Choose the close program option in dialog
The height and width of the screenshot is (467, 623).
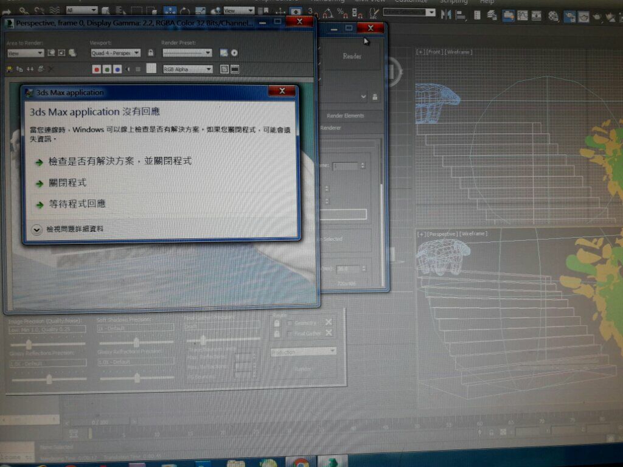coord(68,183)
